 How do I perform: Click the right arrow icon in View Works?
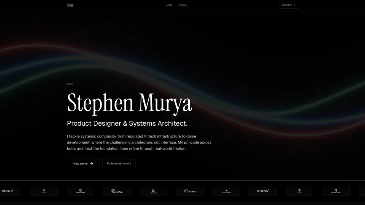pos(92,164)
